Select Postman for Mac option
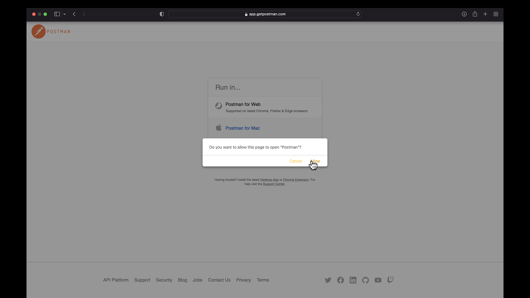This screenshot has height=298, width=530. point(242,128)
